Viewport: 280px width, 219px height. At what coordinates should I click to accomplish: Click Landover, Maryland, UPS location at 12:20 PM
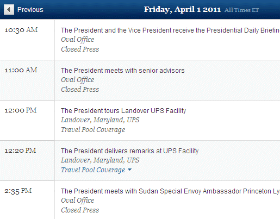(100, 160)
